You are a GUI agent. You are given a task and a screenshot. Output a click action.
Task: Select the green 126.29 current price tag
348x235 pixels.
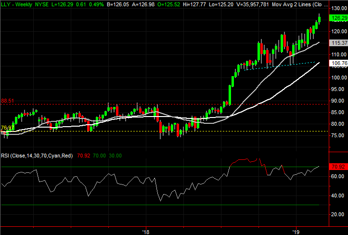click(339, 18)
